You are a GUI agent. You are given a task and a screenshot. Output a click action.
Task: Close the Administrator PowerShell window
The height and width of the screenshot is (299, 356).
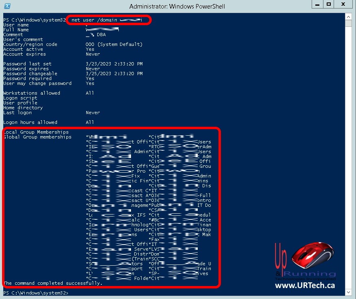pyautogui.click(x=343, y=5)
